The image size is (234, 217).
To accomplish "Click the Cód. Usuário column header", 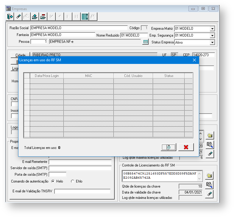I will point(133,76).
